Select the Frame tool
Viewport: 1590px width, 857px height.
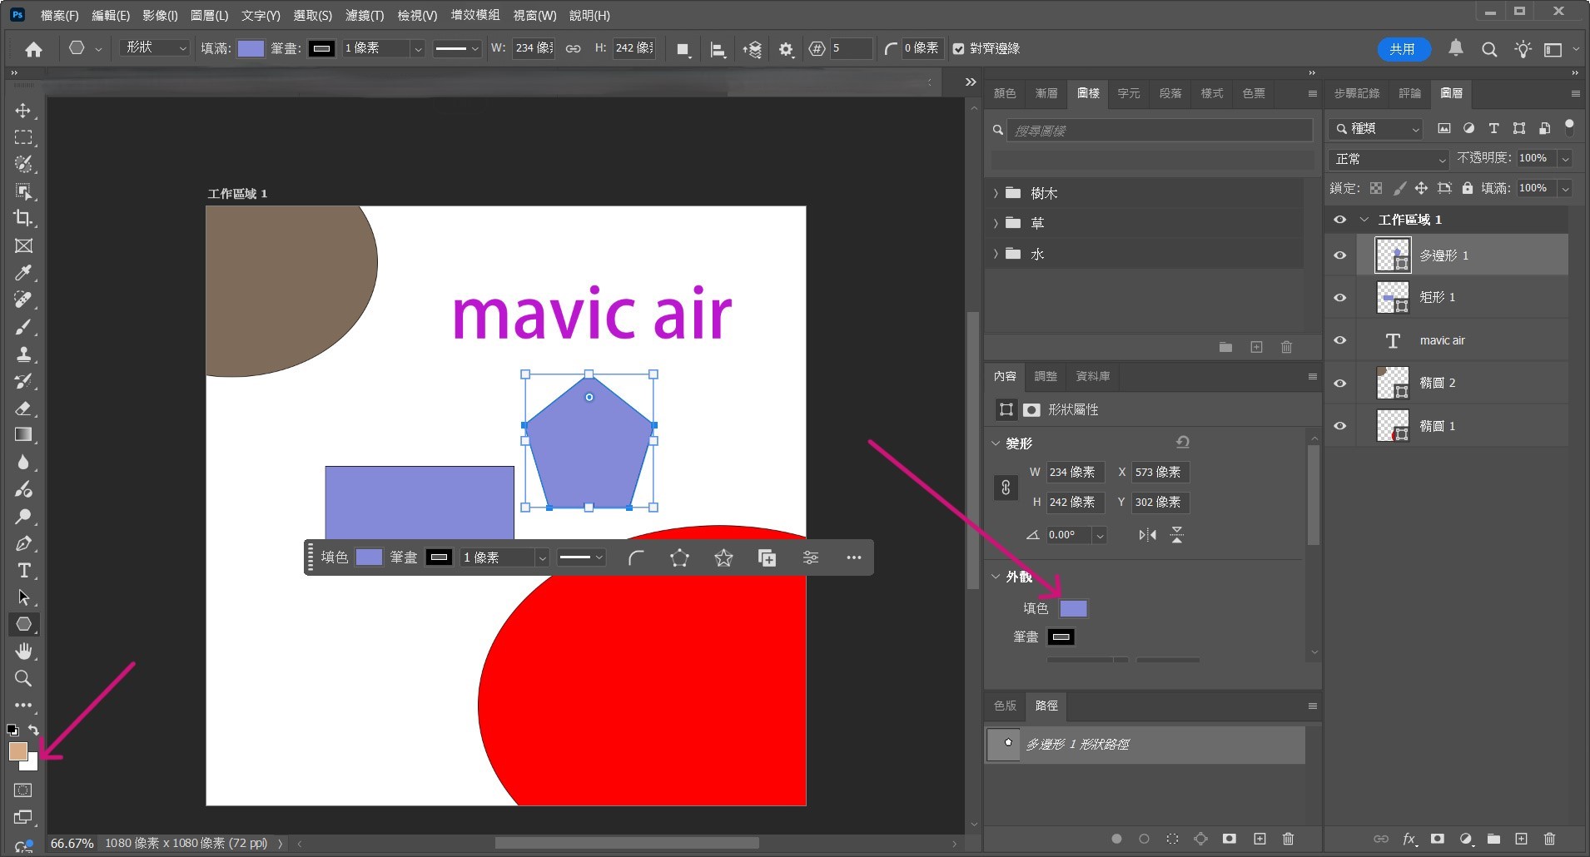pyautogui.click(x=23, y=245)
